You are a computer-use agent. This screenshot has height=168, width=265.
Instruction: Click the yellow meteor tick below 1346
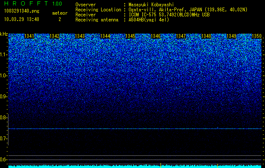point(161,165)
